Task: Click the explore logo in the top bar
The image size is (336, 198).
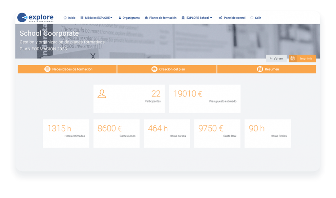Action: click(34, 17)
